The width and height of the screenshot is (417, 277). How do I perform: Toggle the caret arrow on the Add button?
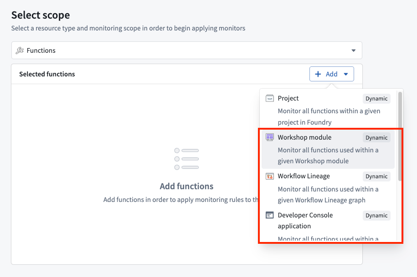point(346,74)
